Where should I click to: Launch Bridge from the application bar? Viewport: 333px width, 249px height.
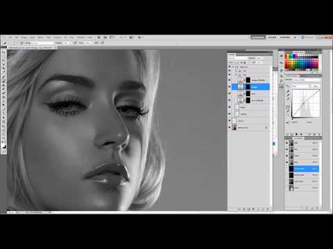[99, 37]
